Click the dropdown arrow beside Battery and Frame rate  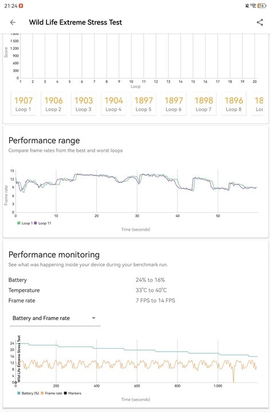(x=93, y=318)
